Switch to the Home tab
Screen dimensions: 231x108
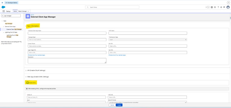pos(15,11)
